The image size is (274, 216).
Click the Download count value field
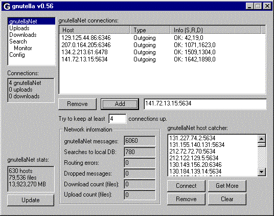pos(140,184)
